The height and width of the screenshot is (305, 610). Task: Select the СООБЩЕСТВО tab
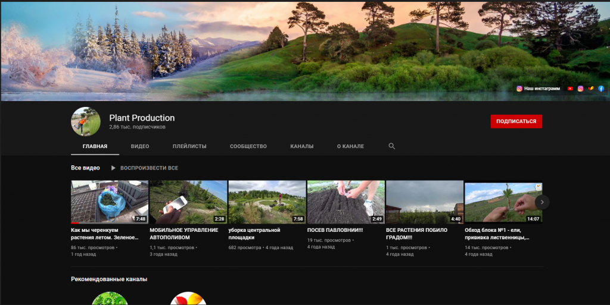(248, 146)
